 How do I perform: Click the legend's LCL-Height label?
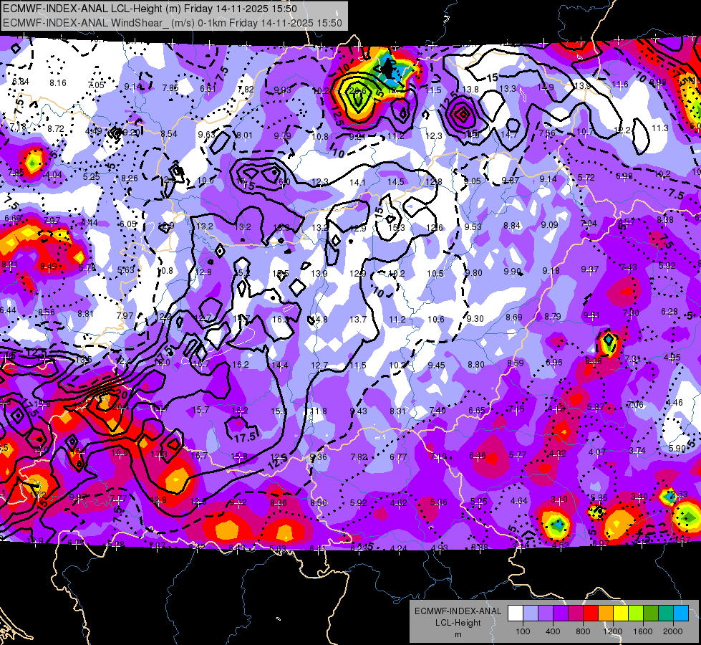tap(458, 623)
